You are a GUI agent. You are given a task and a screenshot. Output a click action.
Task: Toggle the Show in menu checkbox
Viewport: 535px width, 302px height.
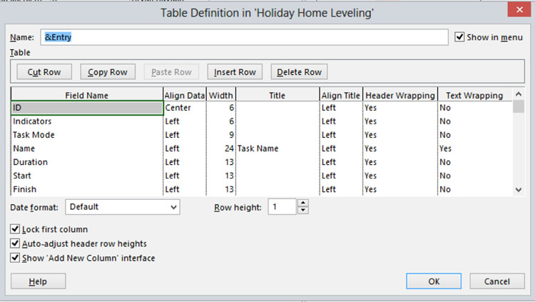coord(459,37)
